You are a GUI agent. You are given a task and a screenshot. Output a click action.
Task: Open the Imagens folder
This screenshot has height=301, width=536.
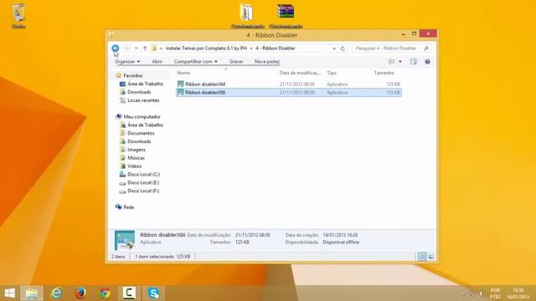point(136,150)
